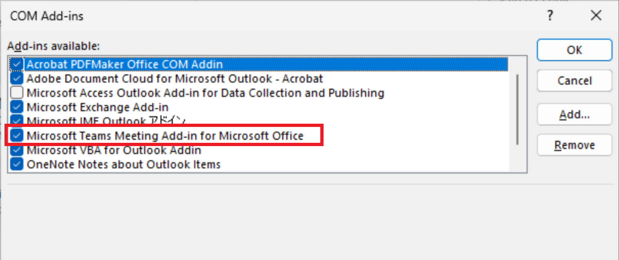Toggle Microsoft Exchange Add-in checkbox
Viewport: 619px width, 260px height.
click(17, 107)
